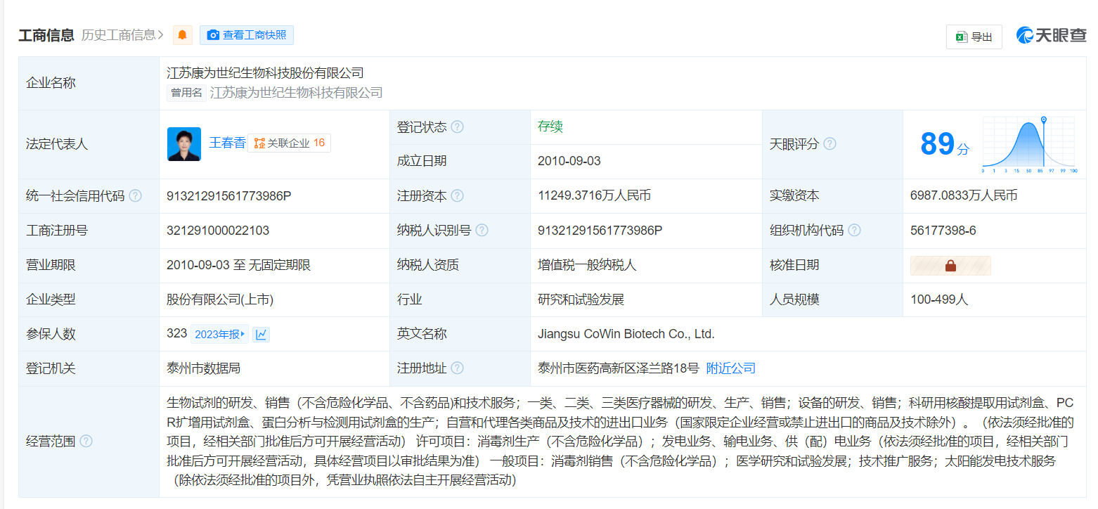Click the 89分 score value
Image resolution: width=1098 pixels, height=509 pixels.
point(944,144)
